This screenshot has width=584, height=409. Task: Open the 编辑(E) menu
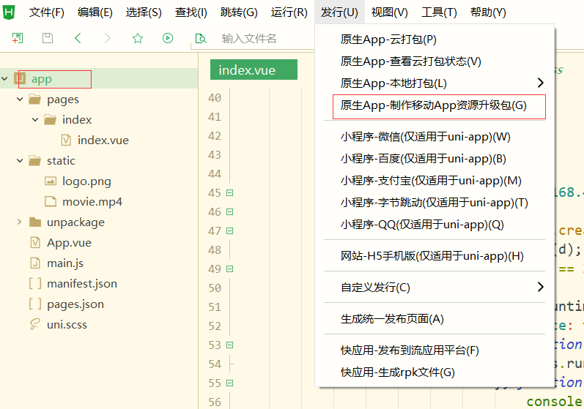point(95,12)
